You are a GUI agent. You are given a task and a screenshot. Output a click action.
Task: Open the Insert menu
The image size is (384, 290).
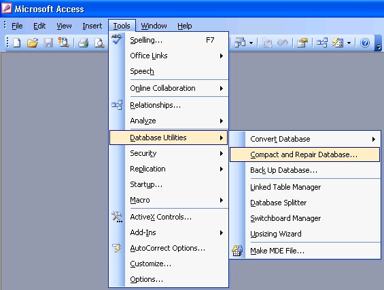92,26
